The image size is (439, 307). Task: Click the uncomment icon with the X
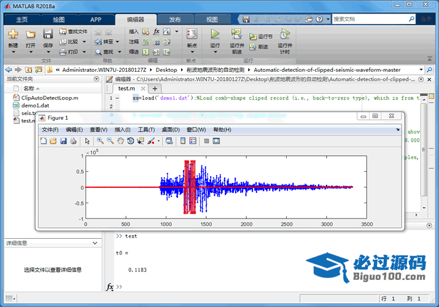[x=156, y=42]
